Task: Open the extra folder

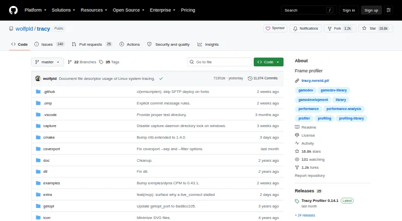Action: point(47,194)
